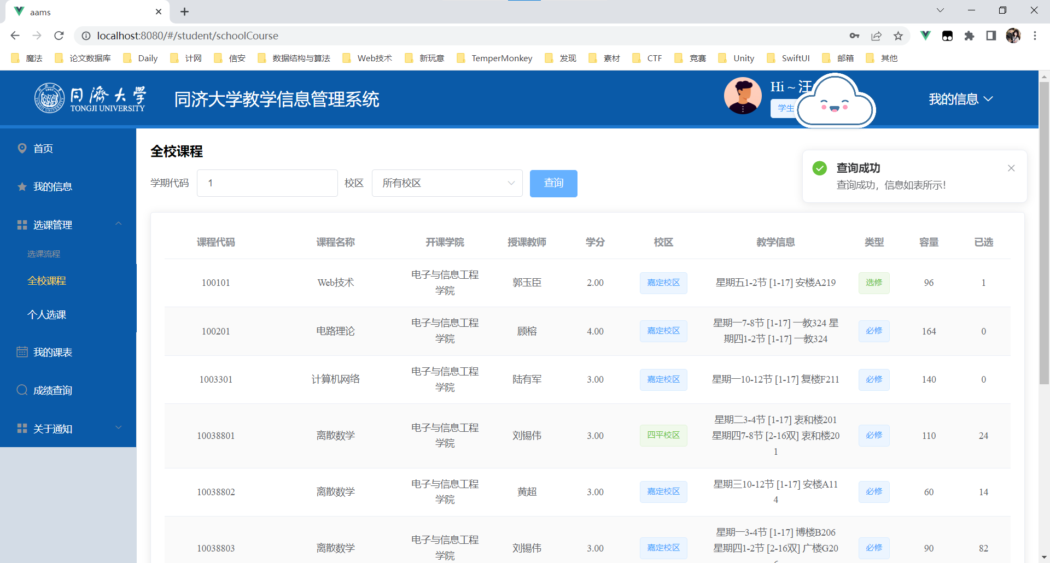The image size is (1050, 563).
Task: Click the search icon beside 成绩查询
Action: click(x=22, y=390)
